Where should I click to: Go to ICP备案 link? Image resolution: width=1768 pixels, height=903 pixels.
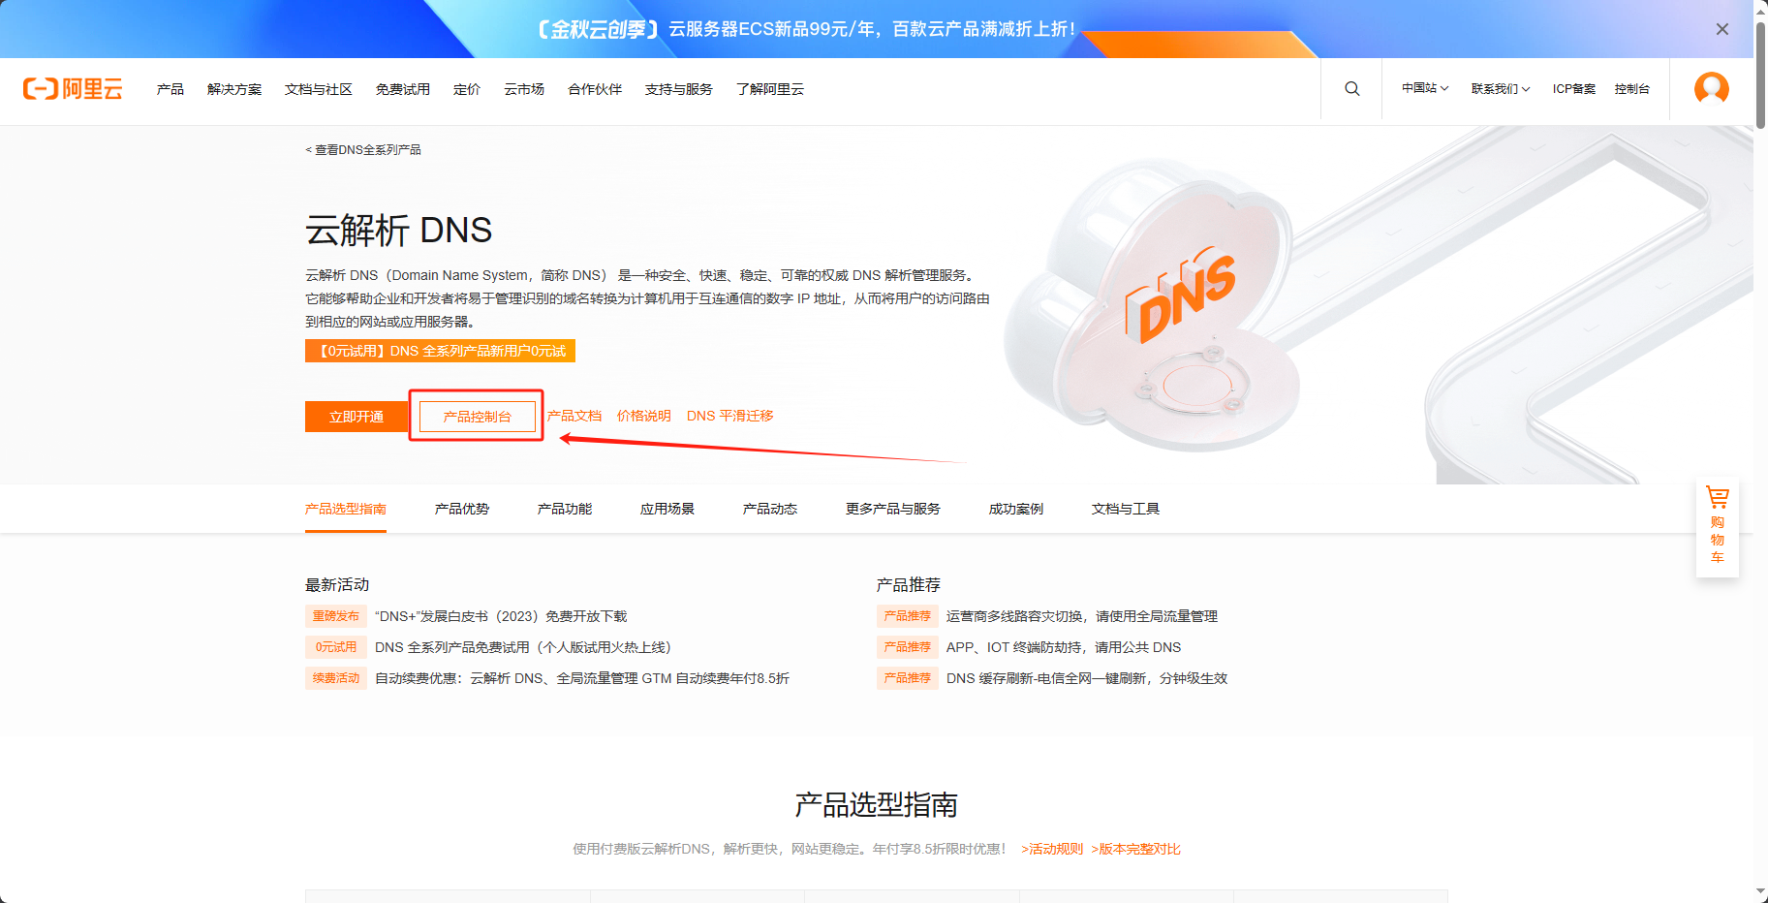point(1574,89)
